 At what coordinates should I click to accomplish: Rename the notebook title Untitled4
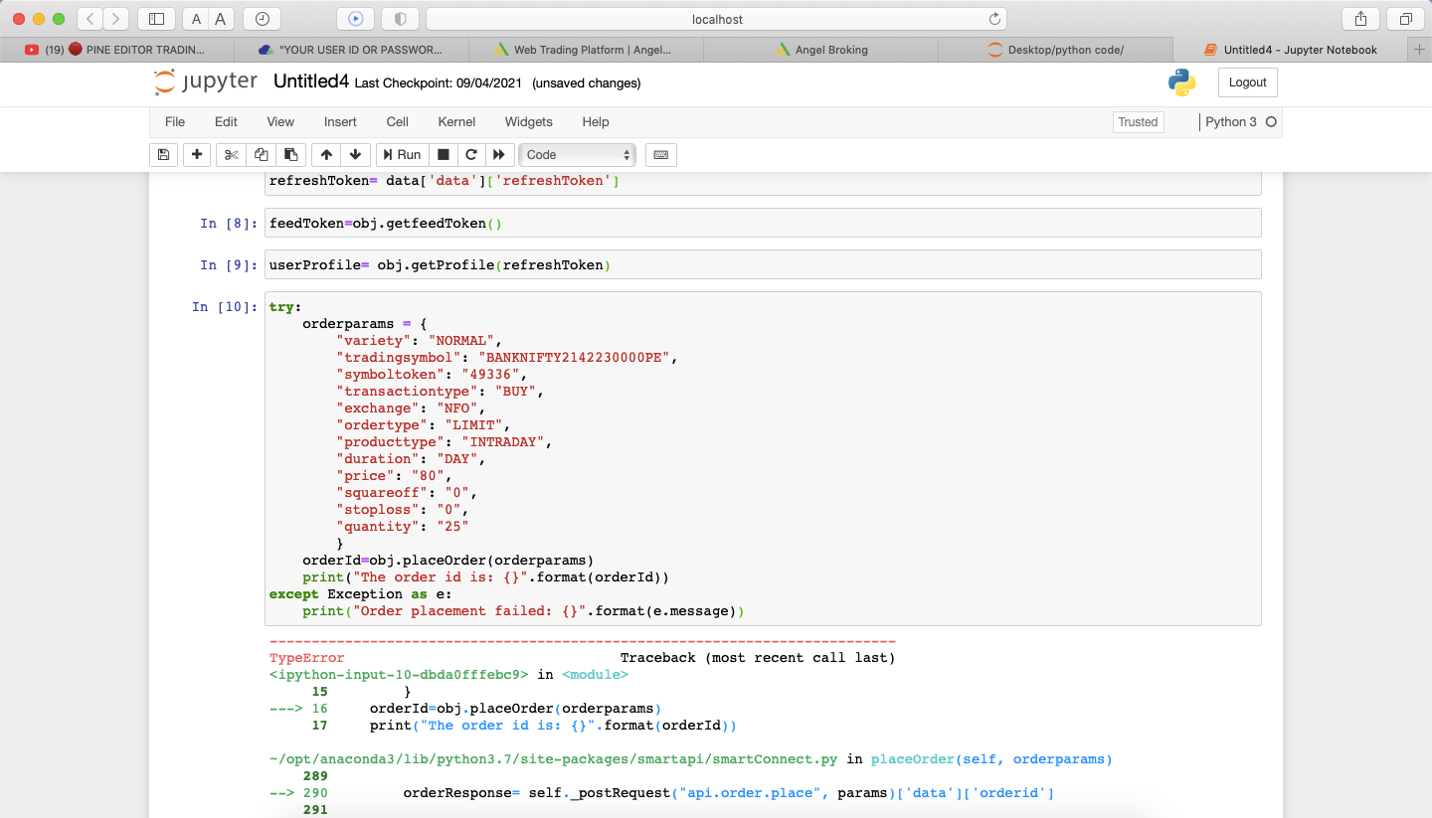click(311, 82)
